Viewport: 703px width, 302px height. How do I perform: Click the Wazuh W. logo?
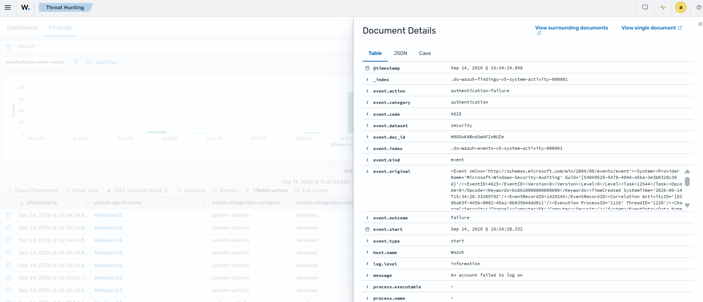coord(25,7)
